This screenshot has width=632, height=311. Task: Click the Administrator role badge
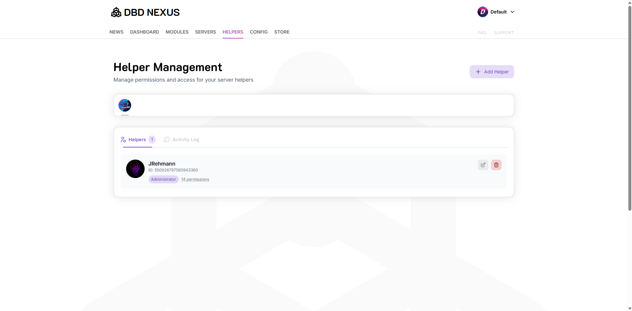point(163,179)
